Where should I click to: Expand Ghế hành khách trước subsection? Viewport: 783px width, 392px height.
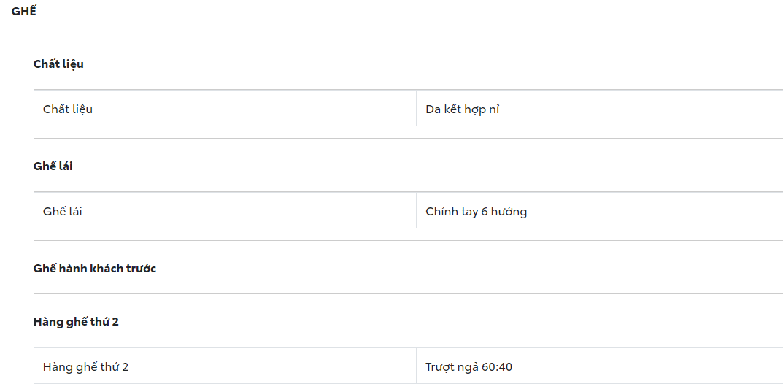pos(95,269)
